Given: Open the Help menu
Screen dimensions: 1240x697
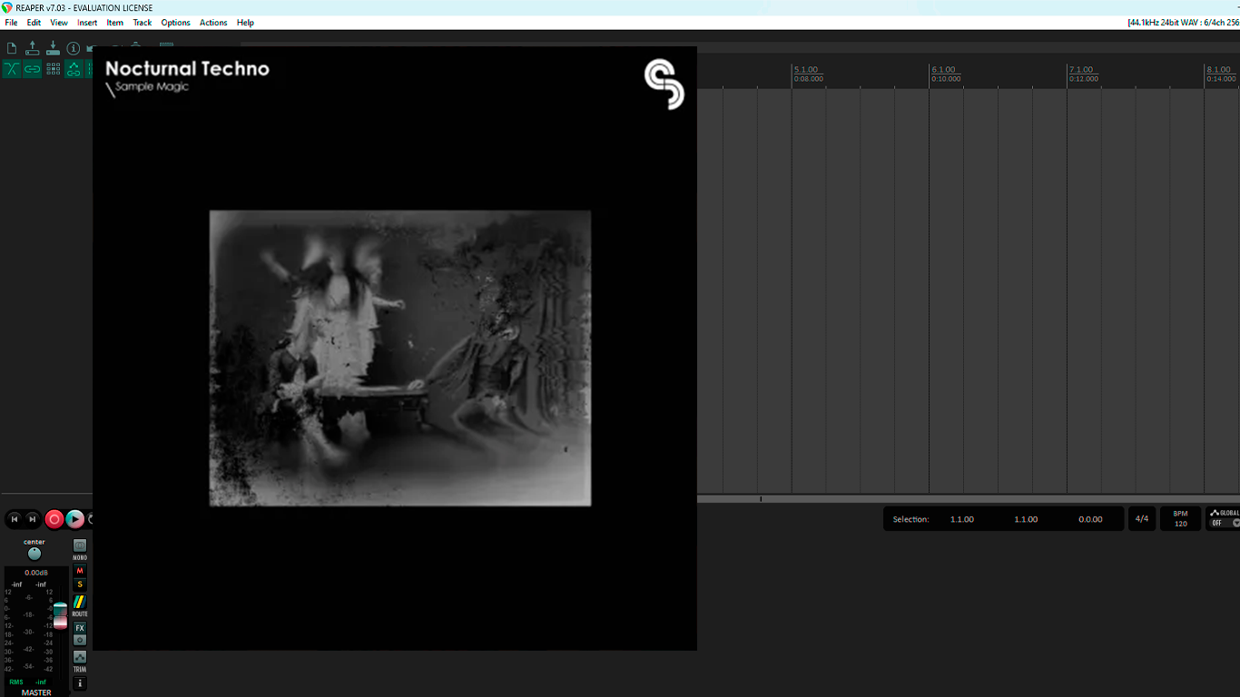Looking at the screenshot, I should click(x=245, y=23).
